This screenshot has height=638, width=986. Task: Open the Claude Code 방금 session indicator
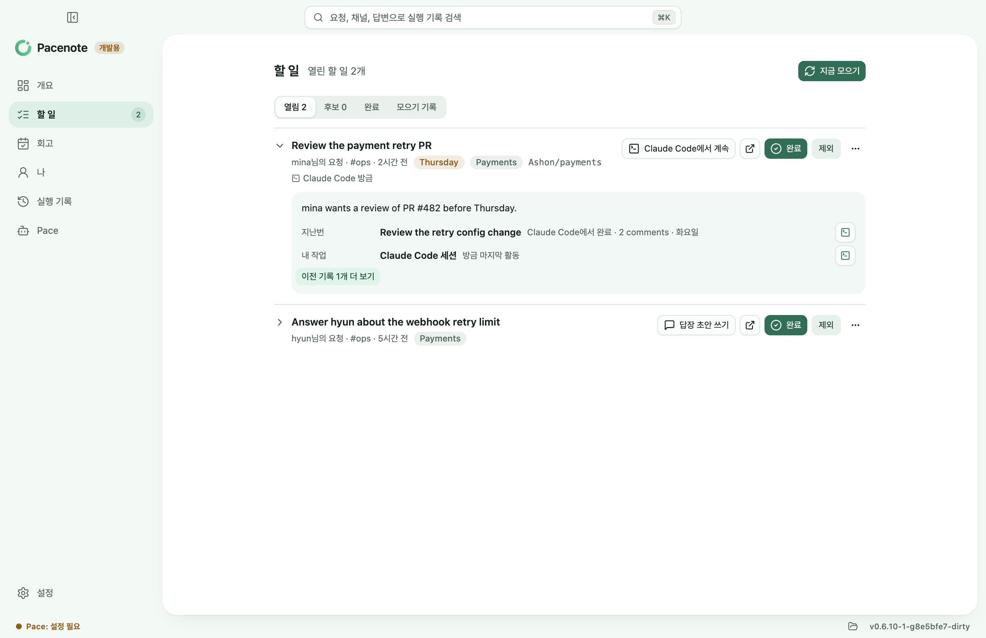[332, 179]
